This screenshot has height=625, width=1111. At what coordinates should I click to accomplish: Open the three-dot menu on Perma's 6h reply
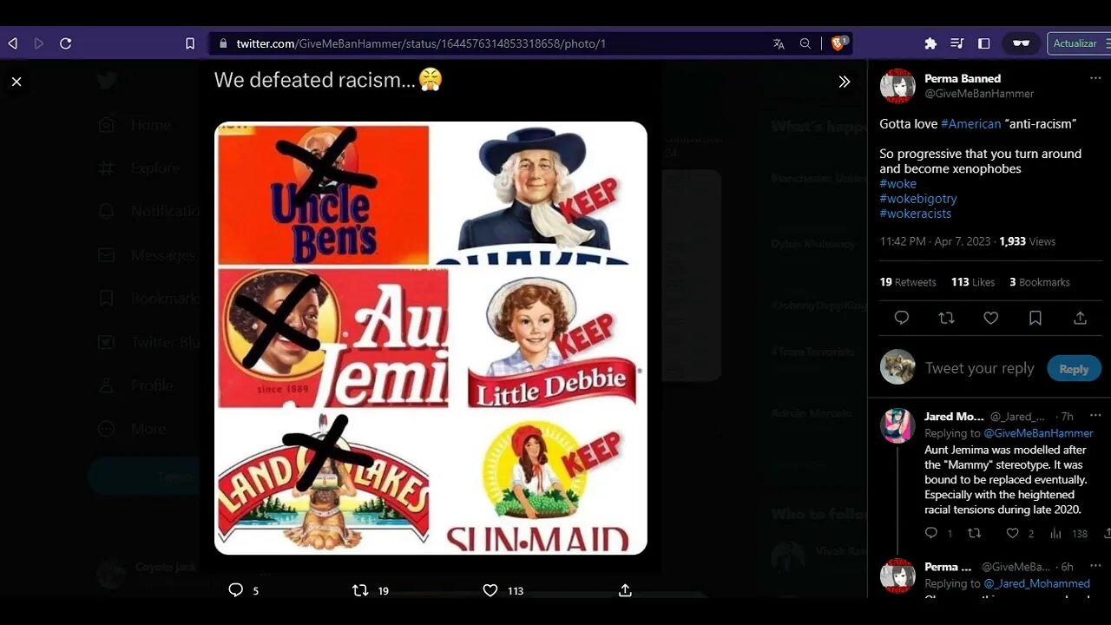(x=1095, y=566)
